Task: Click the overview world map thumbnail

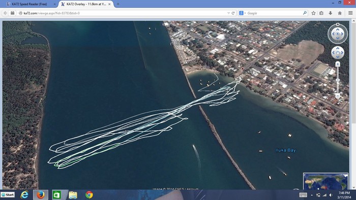Action: pos(325,181)
